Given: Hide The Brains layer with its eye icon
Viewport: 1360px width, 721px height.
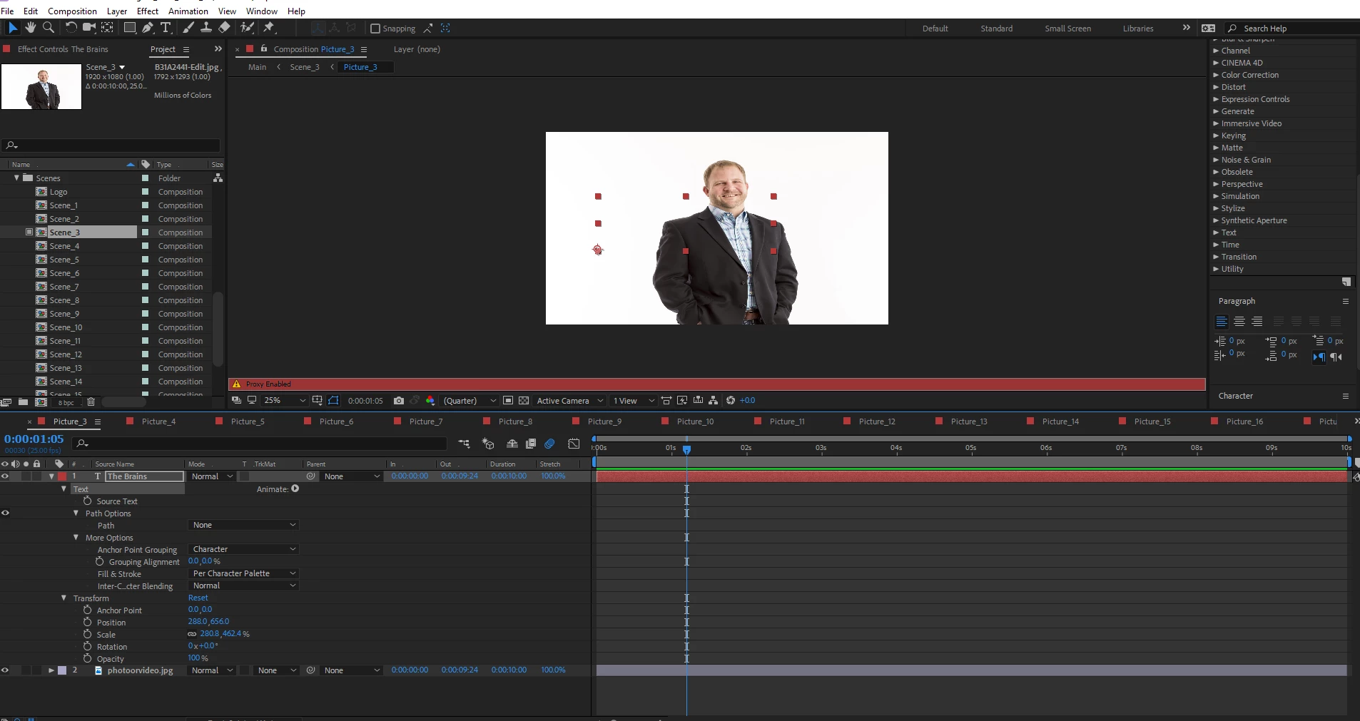Looking at the screenshot, I should (5, 476).
